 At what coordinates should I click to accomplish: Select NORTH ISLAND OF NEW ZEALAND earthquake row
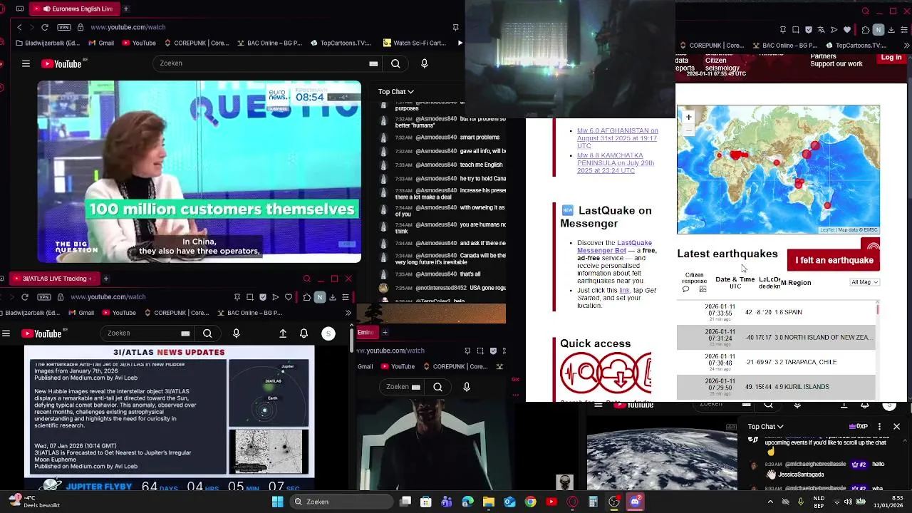(775, 337)
